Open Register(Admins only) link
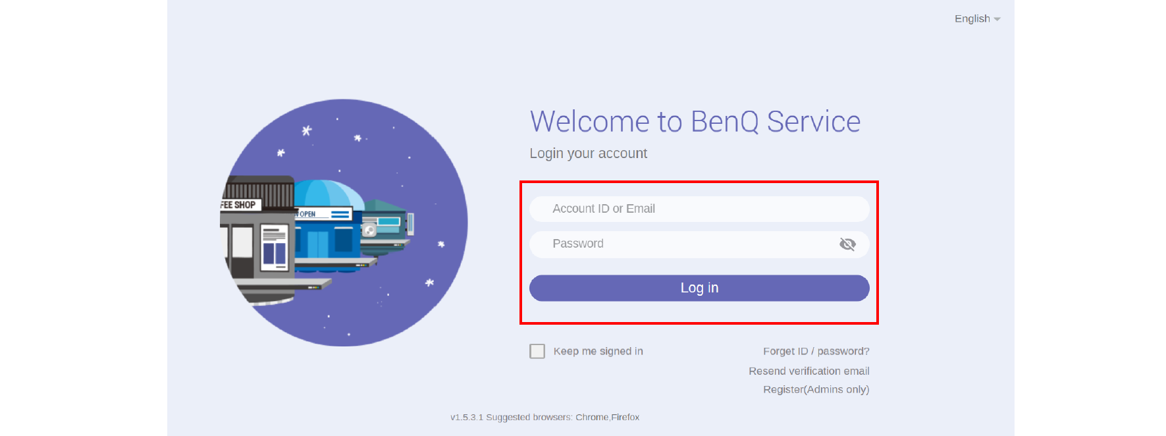The image size is (1166, 436). [816, 389]
